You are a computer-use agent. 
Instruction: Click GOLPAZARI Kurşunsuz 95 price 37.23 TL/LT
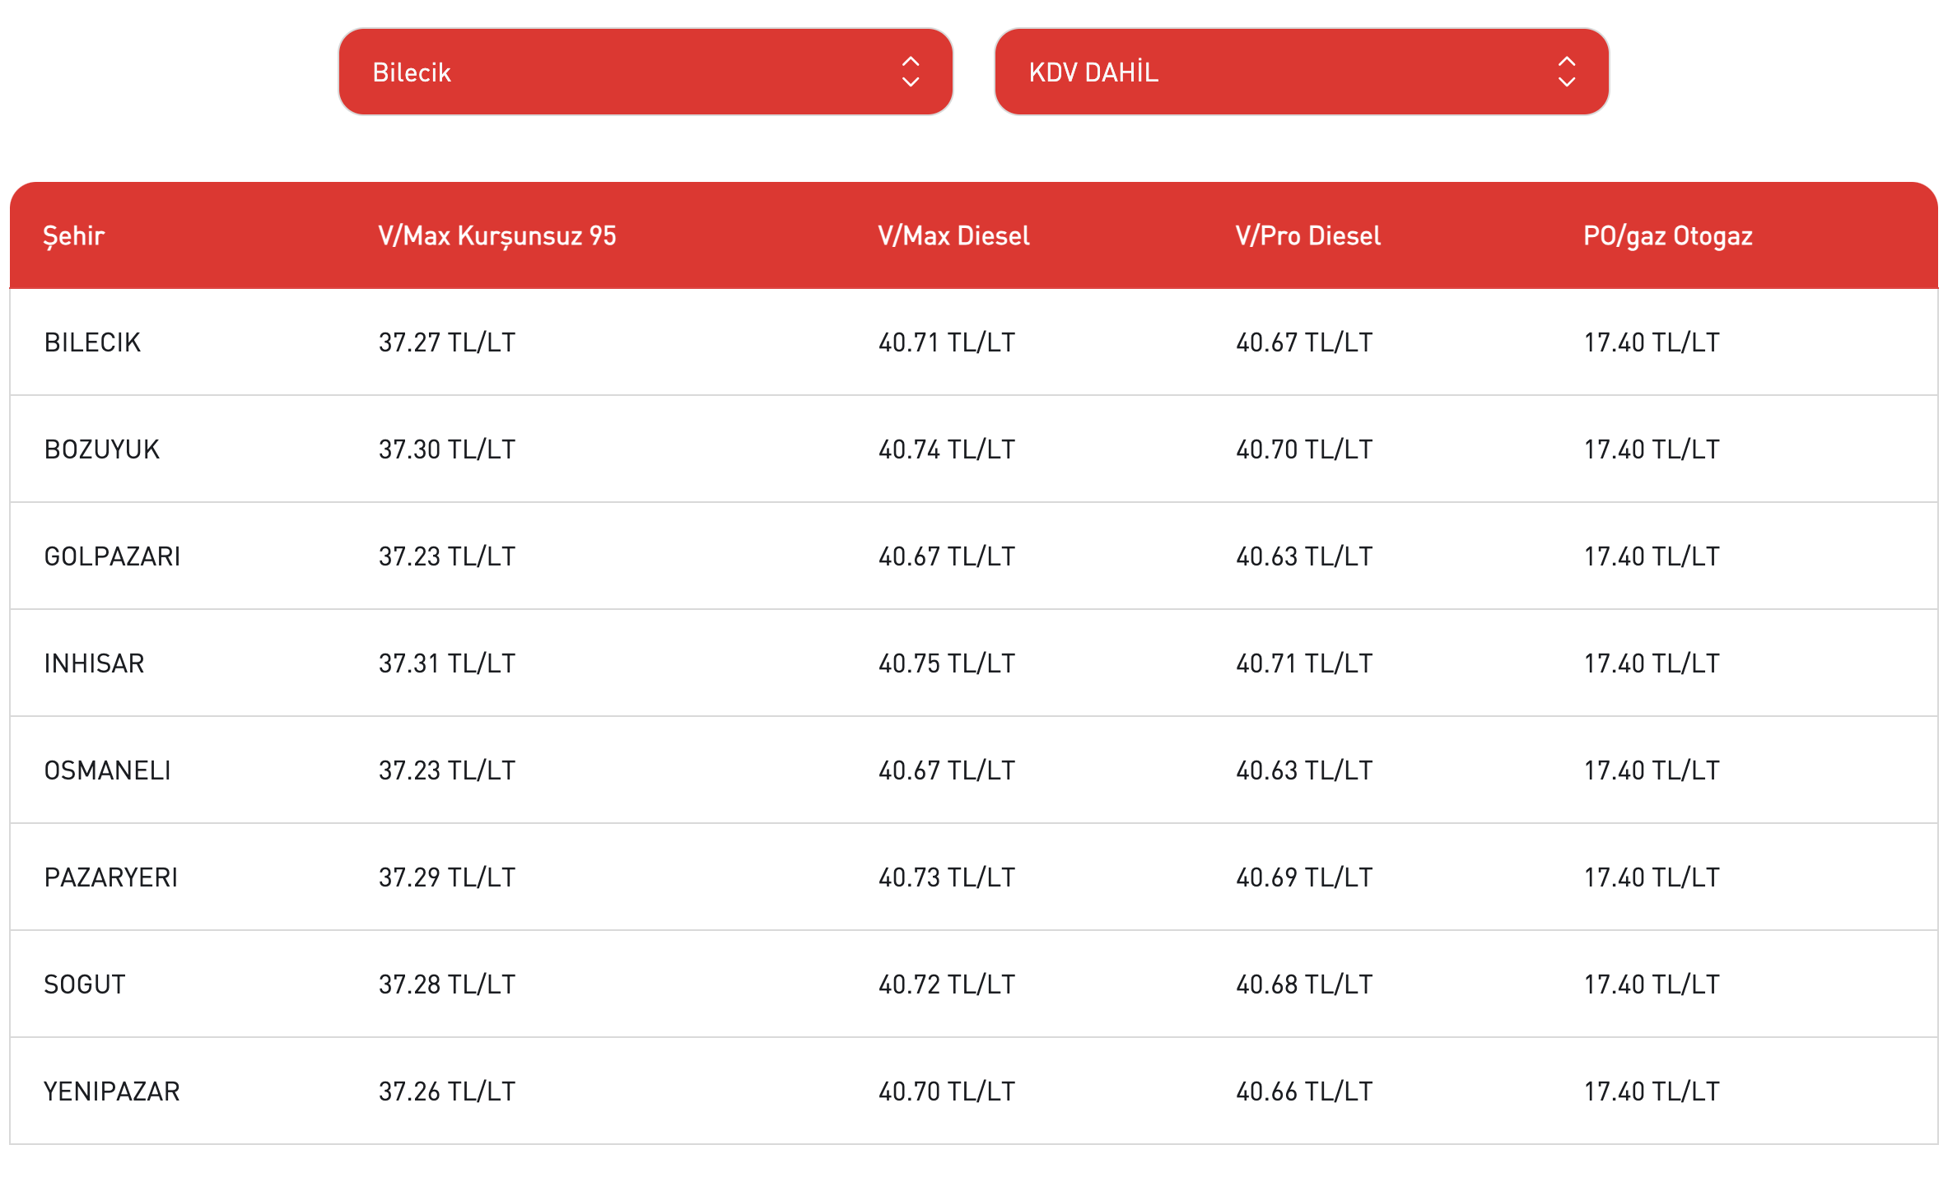tap(447, 556)
